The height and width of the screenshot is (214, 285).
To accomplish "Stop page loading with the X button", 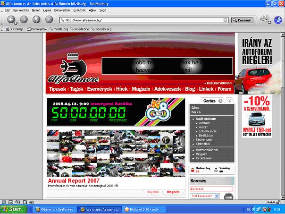I will click(49, 19).
